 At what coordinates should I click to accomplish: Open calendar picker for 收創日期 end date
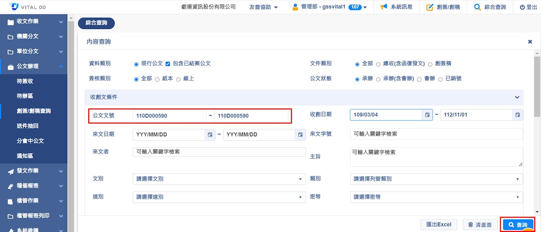point(517,115)
